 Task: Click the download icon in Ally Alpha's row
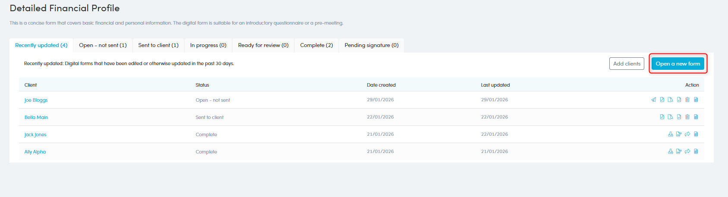pyautogui.click(x=670, y=151)
